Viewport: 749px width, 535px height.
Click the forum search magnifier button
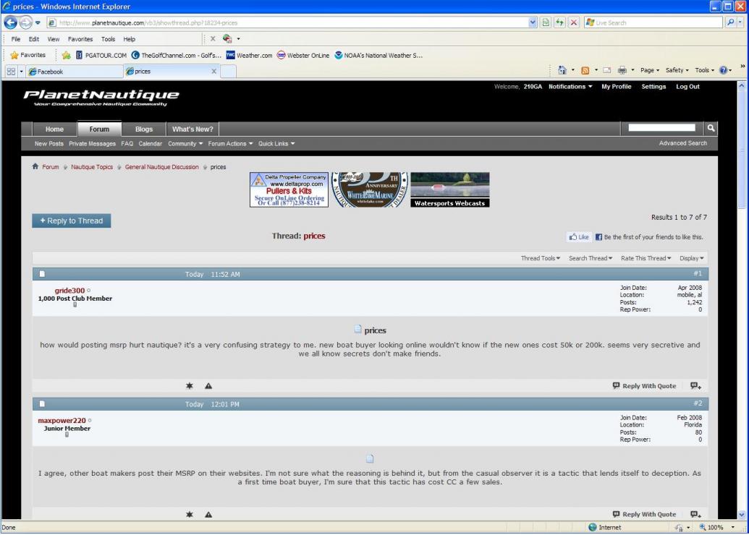(x=711, y=129)
